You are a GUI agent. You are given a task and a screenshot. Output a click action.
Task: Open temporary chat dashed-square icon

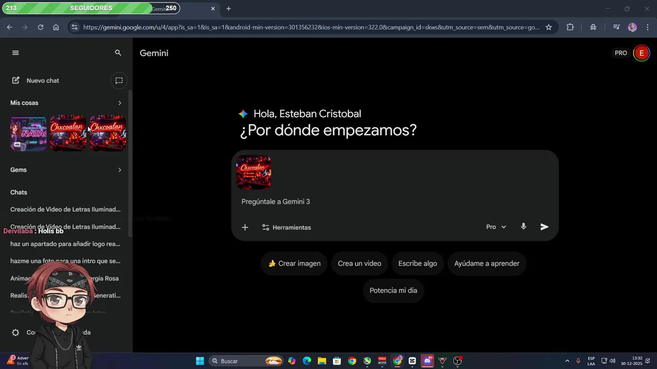119,80
